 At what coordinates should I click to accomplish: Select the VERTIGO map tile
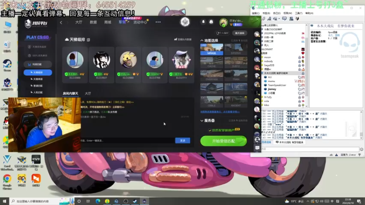[212, 88]
